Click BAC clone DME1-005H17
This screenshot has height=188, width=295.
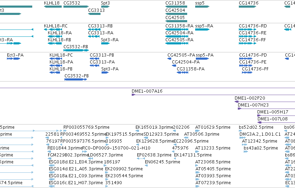point(276,116)
